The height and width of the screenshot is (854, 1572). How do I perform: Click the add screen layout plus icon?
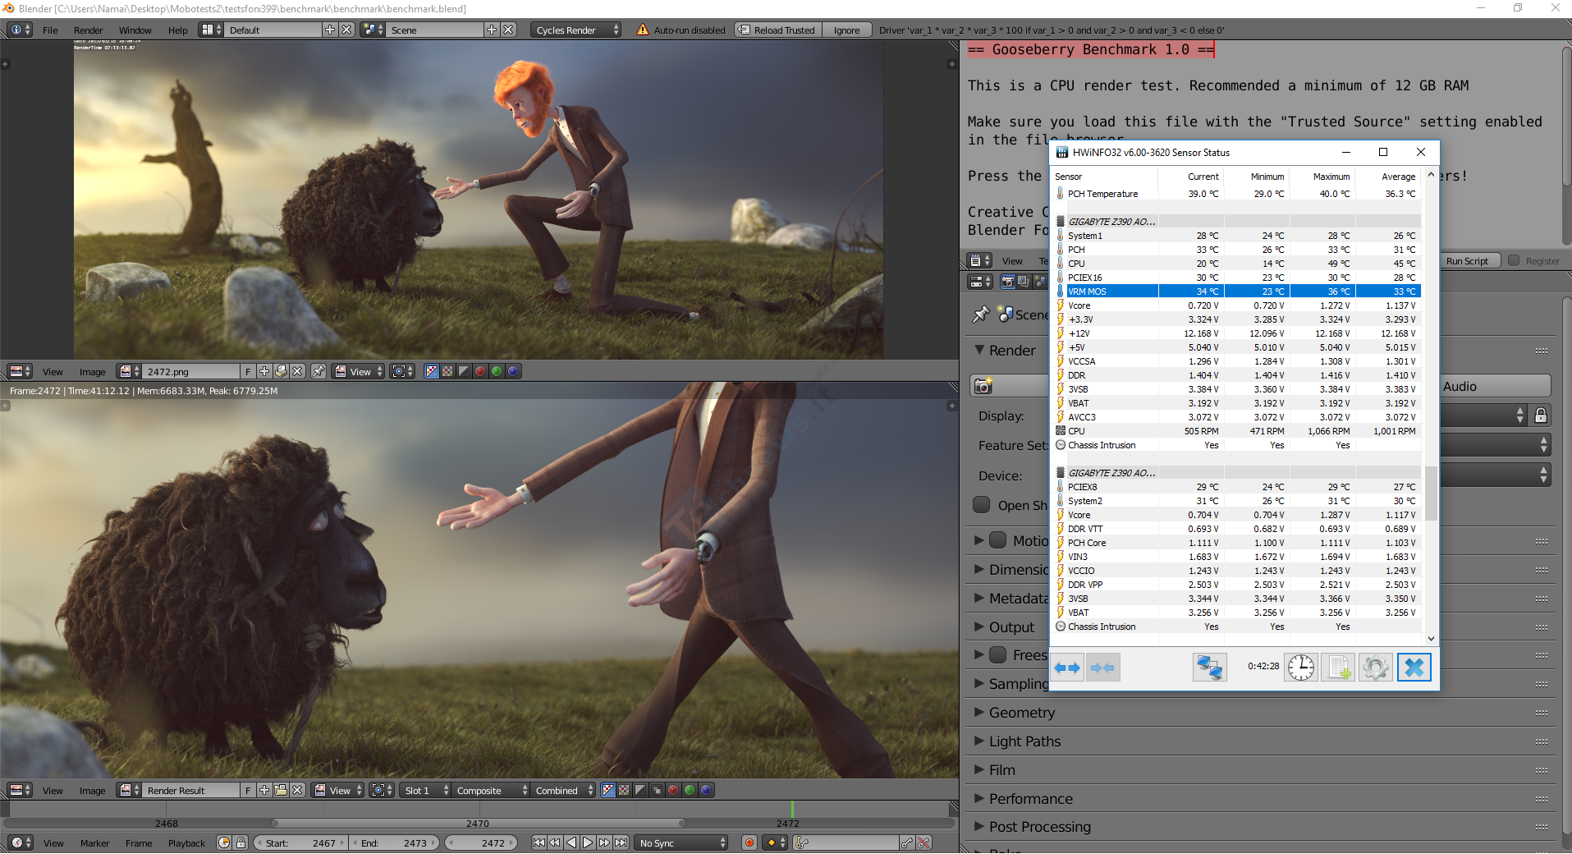pyautogui.click(x=330, y=30)
